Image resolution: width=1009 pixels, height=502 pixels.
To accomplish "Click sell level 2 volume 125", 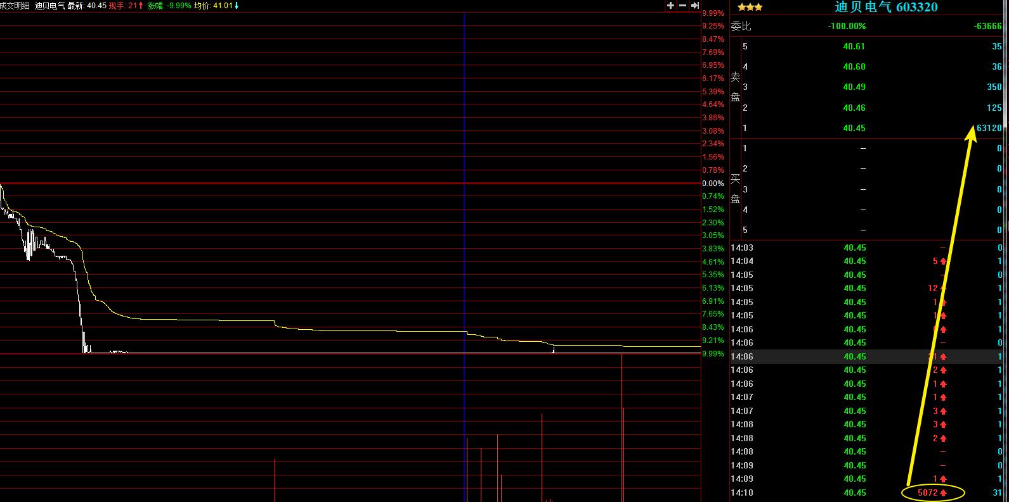I will coord(994,108).
